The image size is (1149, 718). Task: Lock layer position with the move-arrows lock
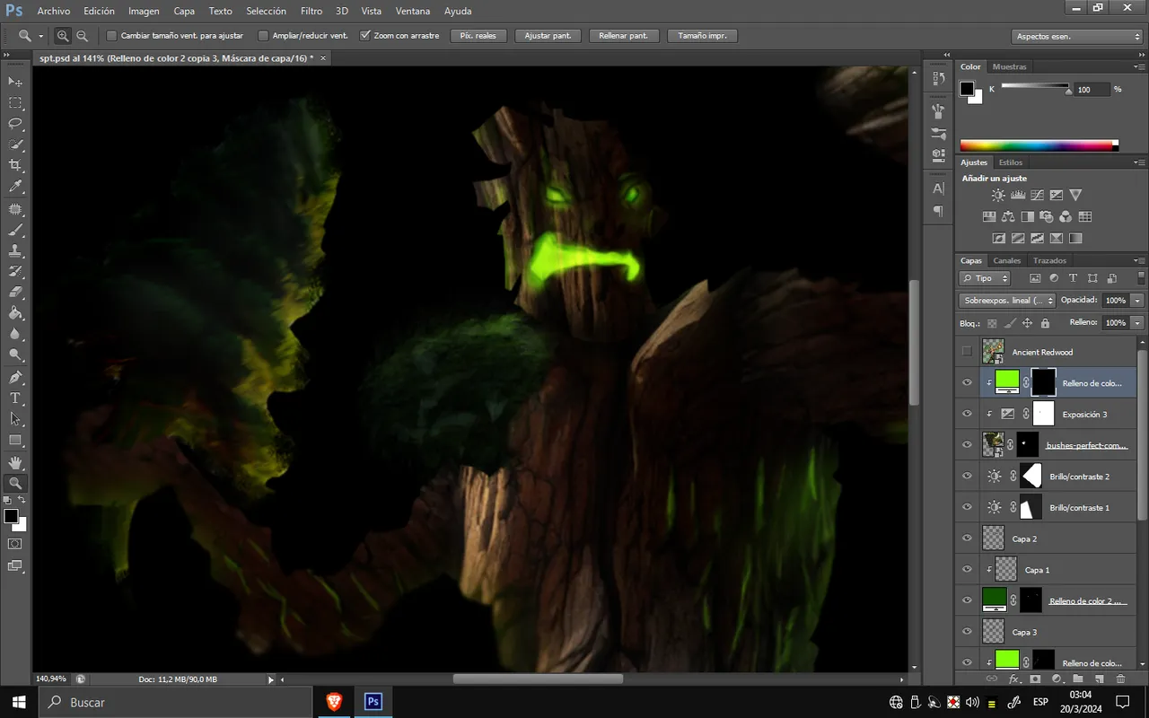click(1027, 323)
